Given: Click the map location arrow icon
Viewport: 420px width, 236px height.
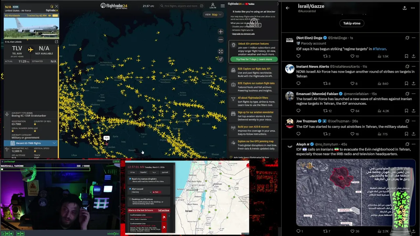Looking at the screenshot, I should (221, 59).
